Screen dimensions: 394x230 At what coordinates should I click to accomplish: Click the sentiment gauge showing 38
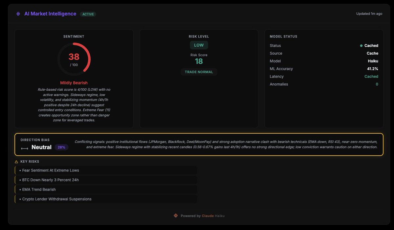pos(74,59)
